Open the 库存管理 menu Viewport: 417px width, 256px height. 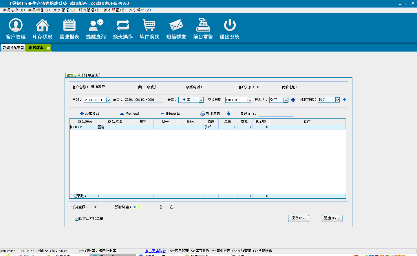click(x=64, y=10)
